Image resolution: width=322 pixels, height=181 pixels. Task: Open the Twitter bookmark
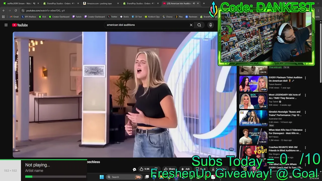(x=112, y=17)
